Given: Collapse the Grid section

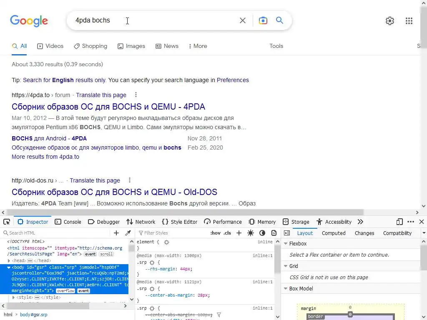Looking at the screenshot, I should click(286, 266).
